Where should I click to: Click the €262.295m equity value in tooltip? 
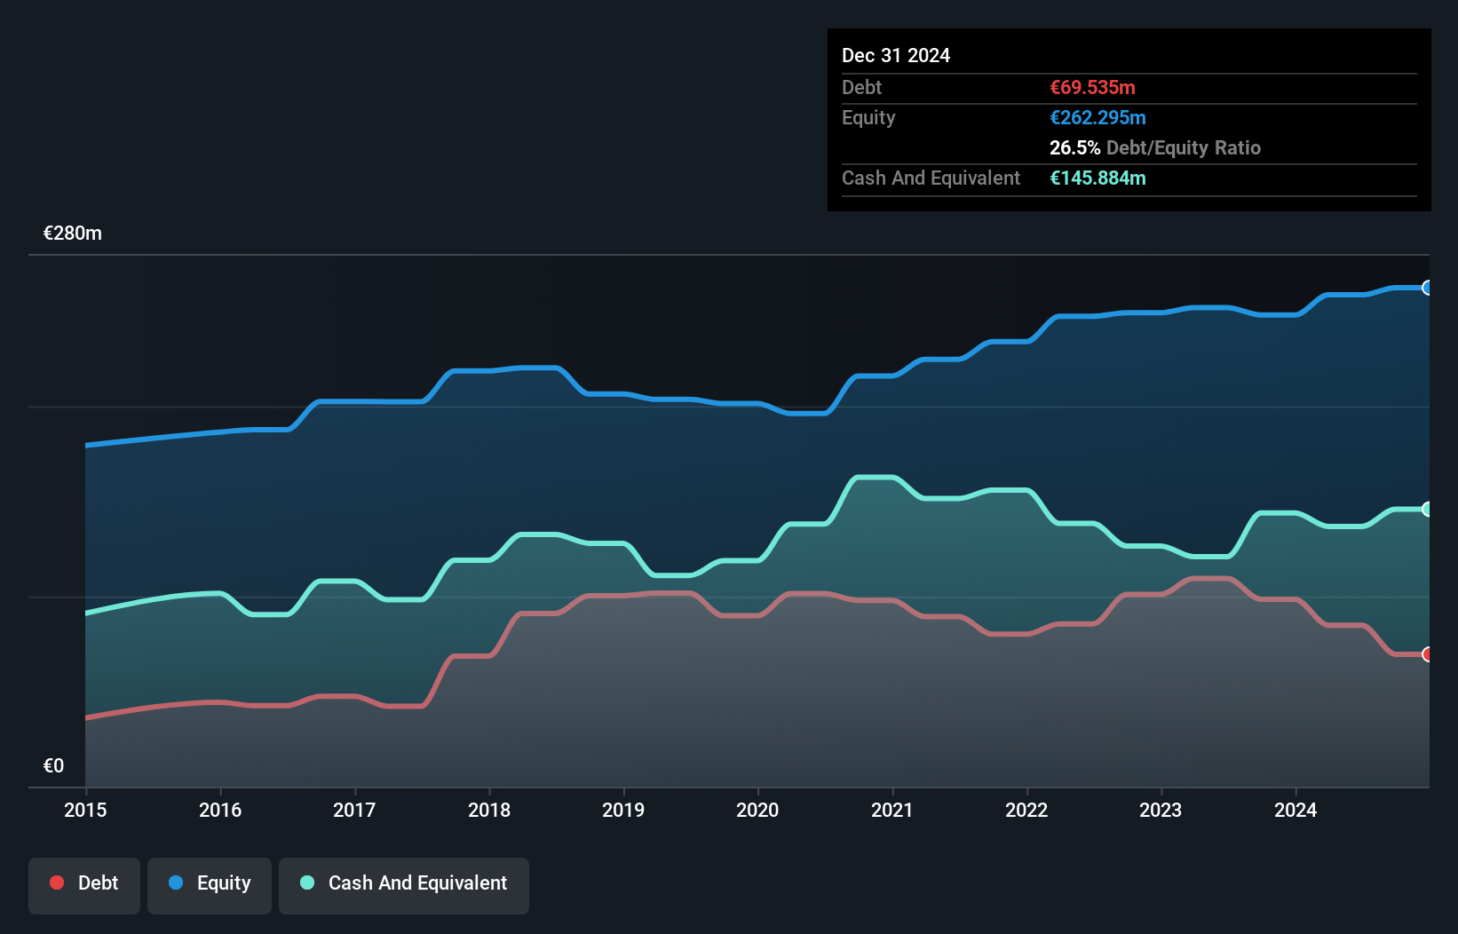coord(1097,117)
